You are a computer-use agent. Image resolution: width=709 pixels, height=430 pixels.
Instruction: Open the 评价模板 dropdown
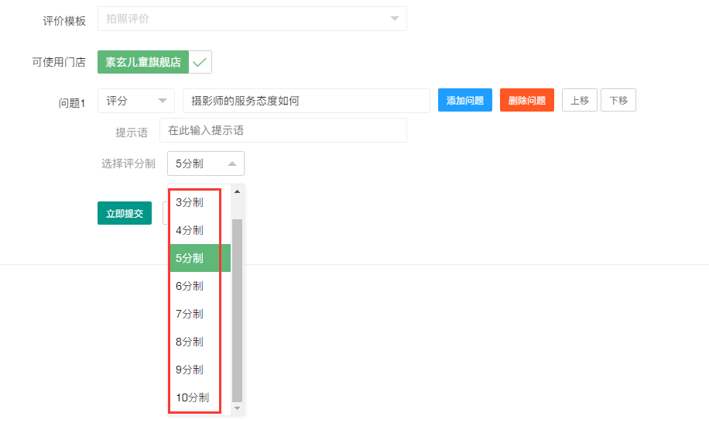(x=252, y=19)
